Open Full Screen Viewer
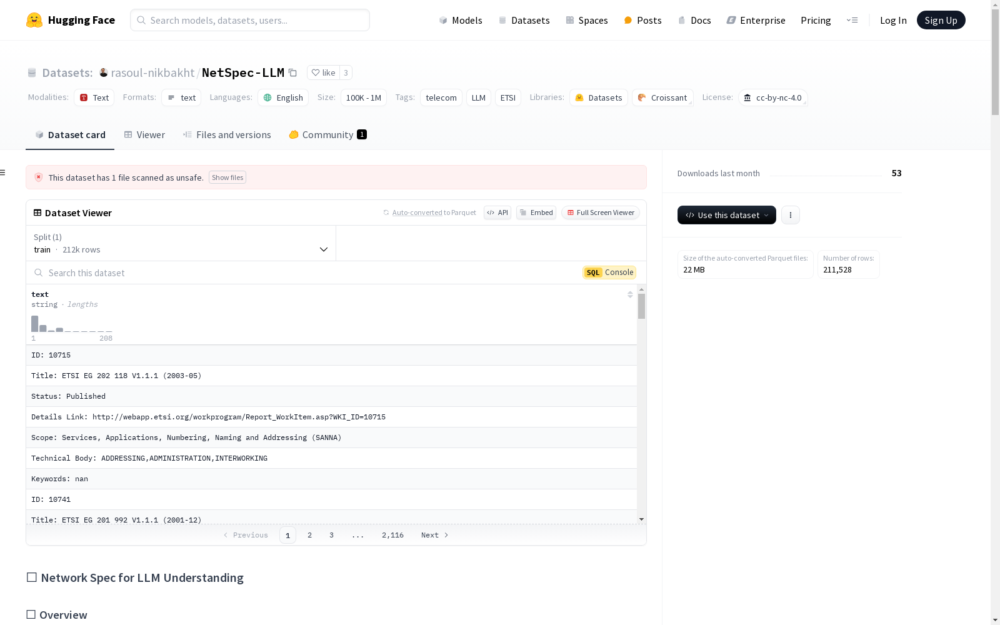The width and height of the screenshot is (1000, 625). 601,212
